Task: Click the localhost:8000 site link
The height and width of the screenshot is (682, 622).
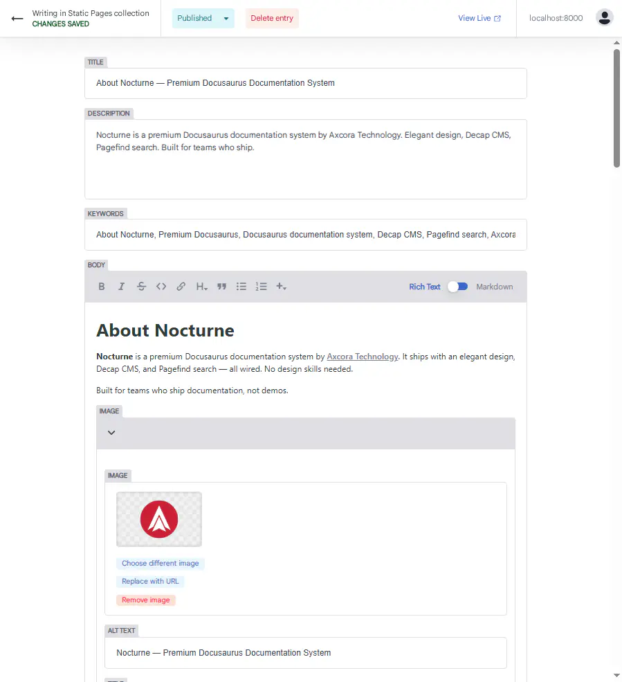Action: pyautogui.click(x=556, y=18)
